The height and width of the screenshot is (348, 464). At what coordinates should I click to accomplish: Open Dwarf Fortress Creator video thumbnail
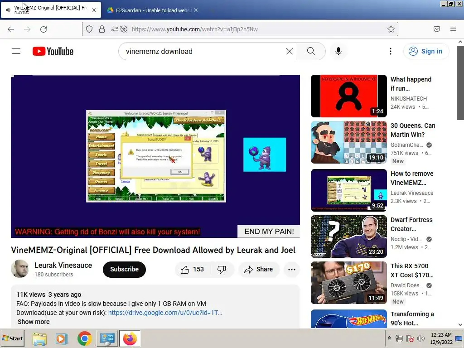pos(349,236)
